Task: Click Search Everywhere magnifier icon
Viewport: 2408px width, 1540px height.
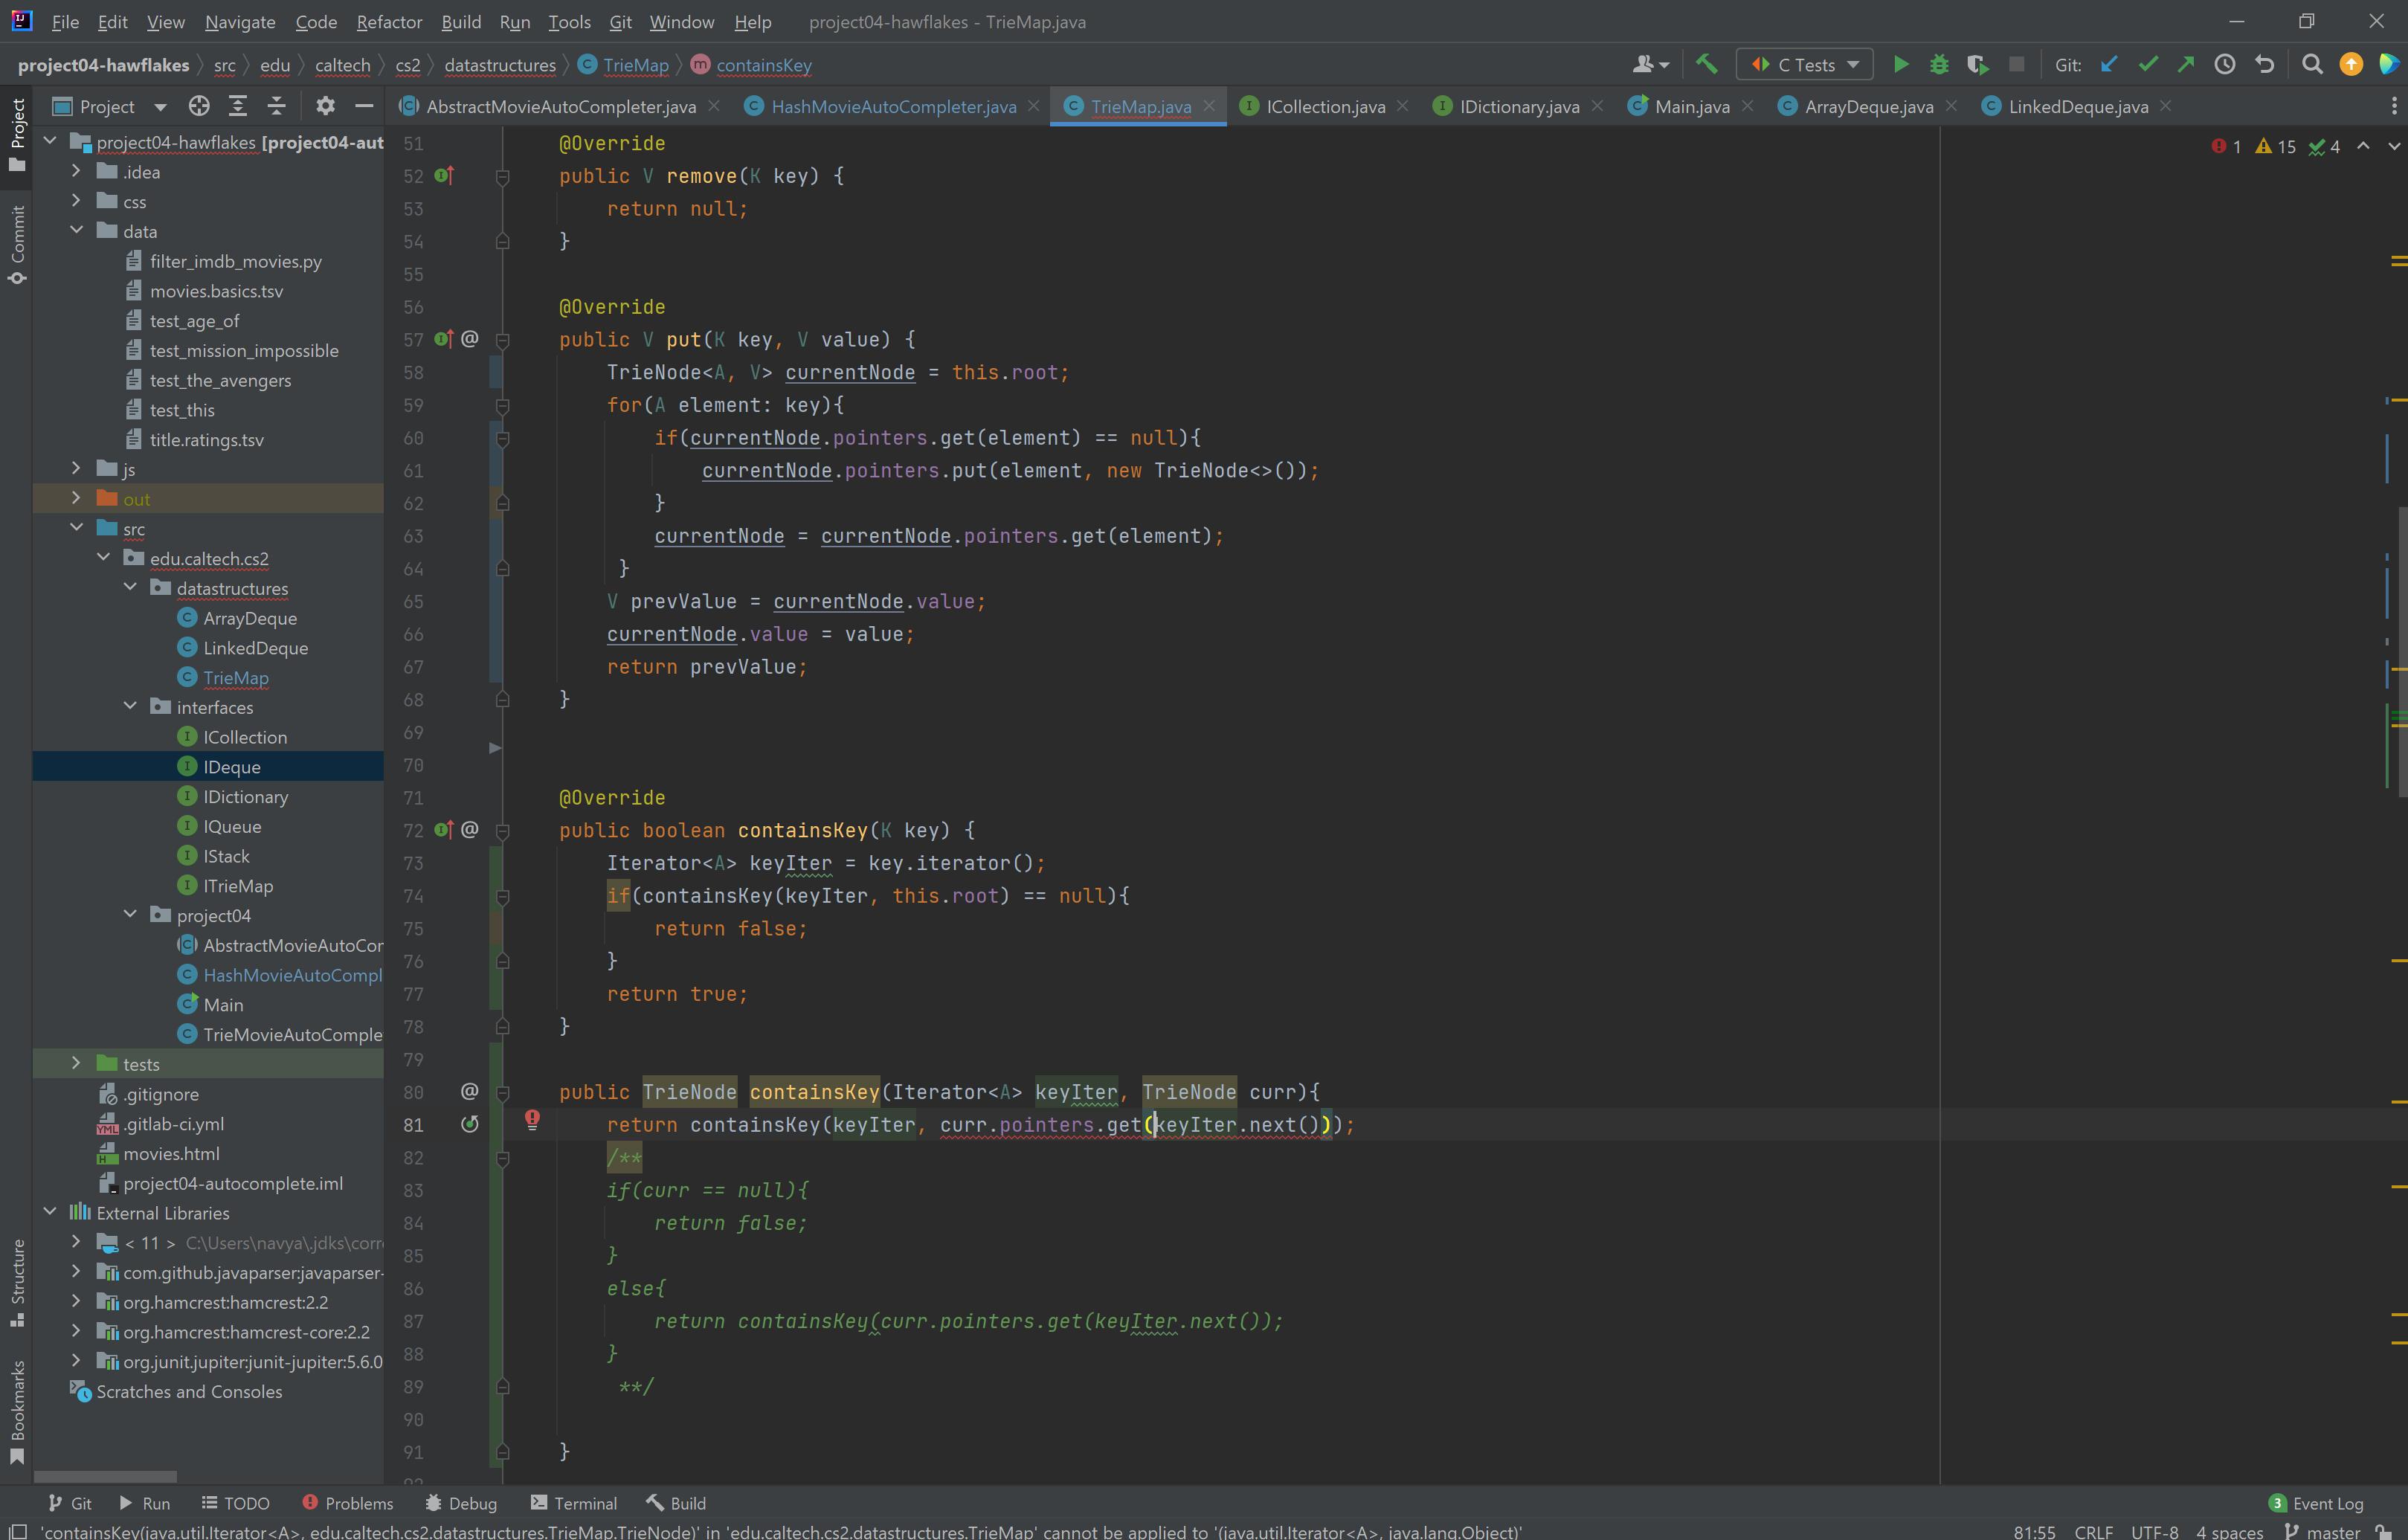Action: (2312, 65)
